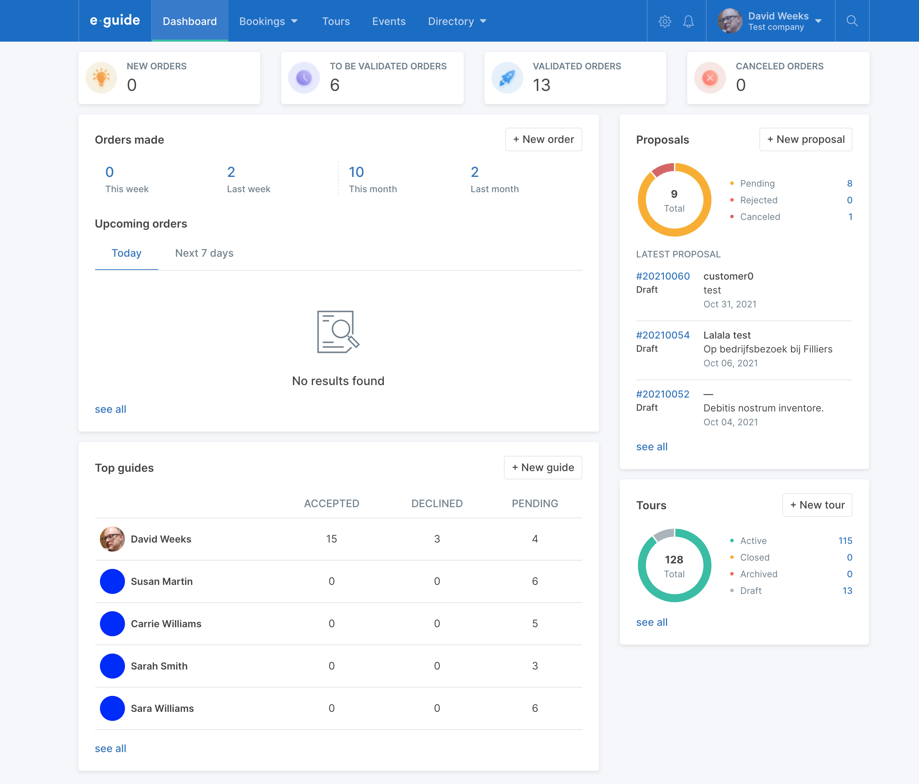
Task: Expand the Directory dropdown menu
Action: tap(457, 21)
